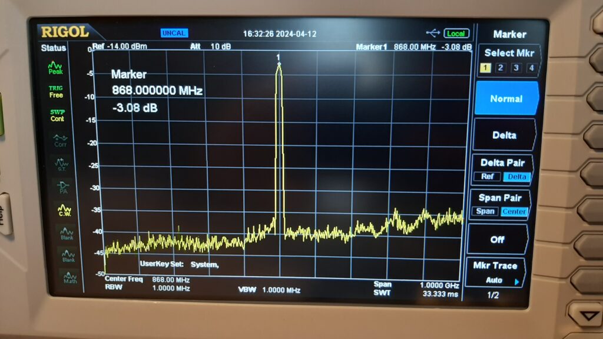Select marker 4 in Select Mkr
This screenshot has width=603, height=339.
point(531,68)
